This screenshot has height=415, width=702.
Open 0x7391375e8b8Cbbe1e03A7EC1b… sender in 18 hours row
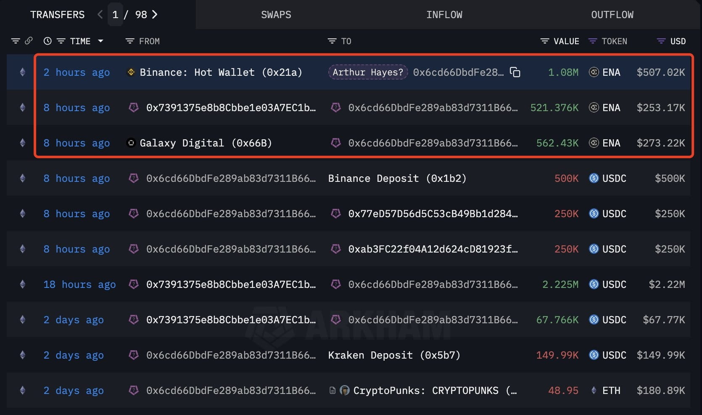pyautogui.click(x=231, y=285)
